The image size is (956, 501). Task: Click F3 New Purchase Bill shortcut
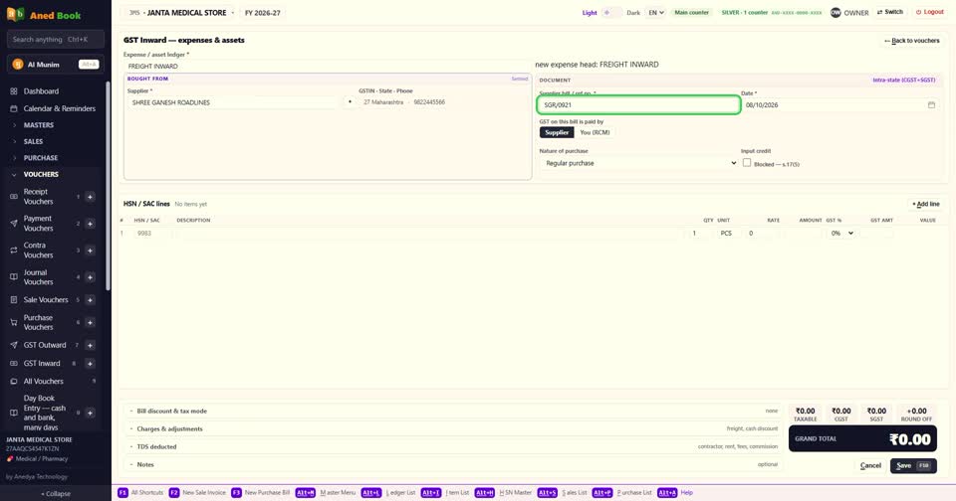(x=260, y=492)
